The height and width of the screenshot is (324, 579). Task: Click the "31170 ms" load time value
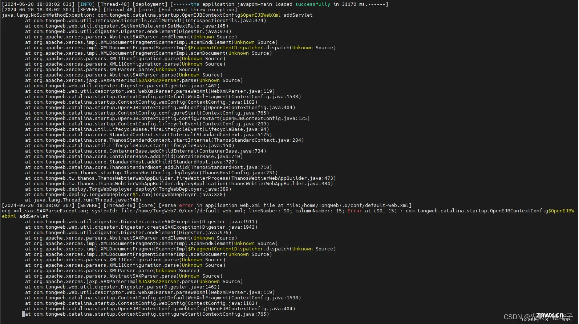tap(353, 4)
